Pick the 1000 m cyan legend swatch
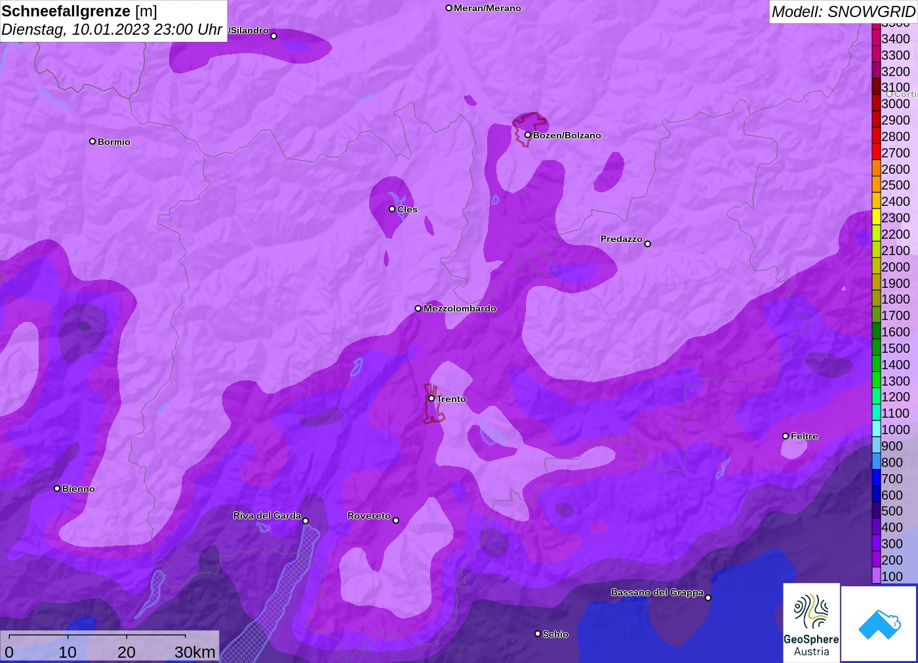The width and height of the screenshot is (918, 663). tap(876, 429)
